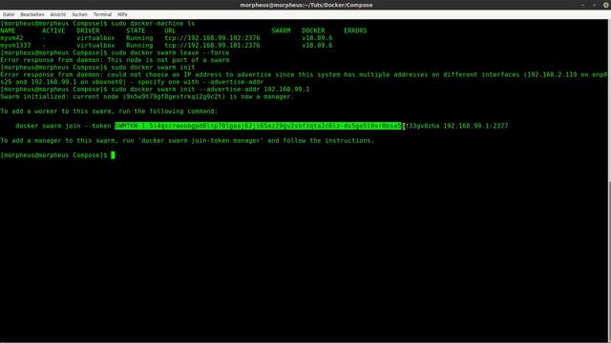
Task: Click the 'DOCKER' column header
Action: pos(313,30)
